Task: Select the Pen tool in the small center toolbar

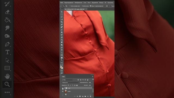Action: [62, 47]
